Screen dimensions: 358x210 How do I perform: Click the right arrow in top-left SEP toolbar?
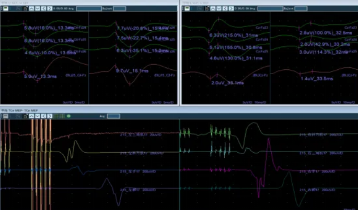click(50, 8)
